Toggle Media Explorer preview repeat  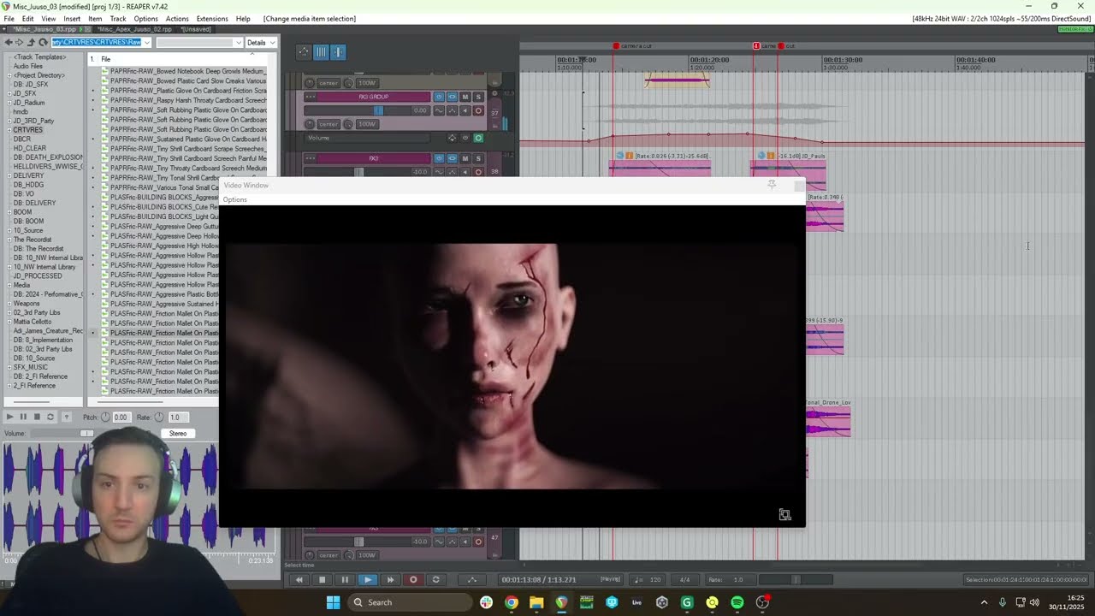click(50, 417)
